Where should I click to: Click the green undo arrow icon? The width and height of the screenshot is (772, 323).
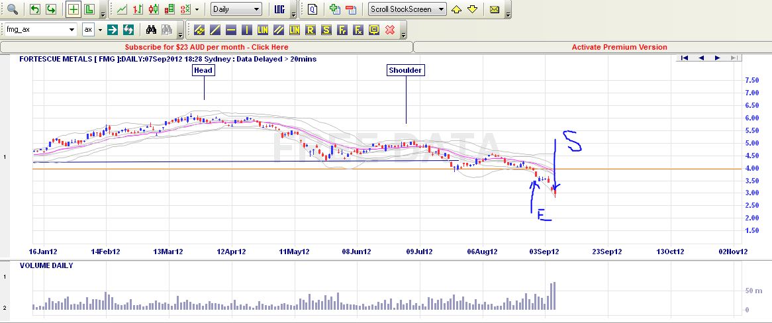35,9
